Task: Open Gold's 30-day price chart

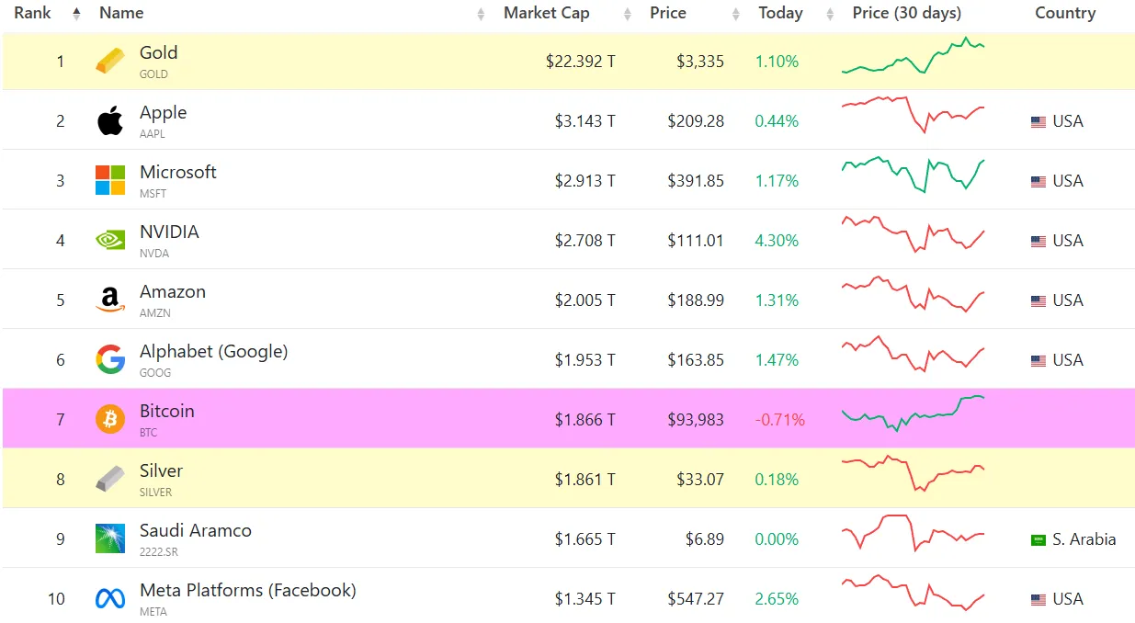Action: point(913,56)
